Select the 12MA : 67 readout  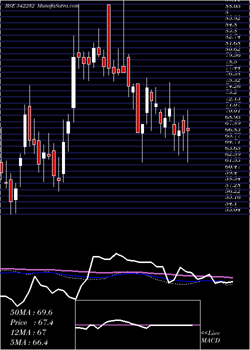28,332
